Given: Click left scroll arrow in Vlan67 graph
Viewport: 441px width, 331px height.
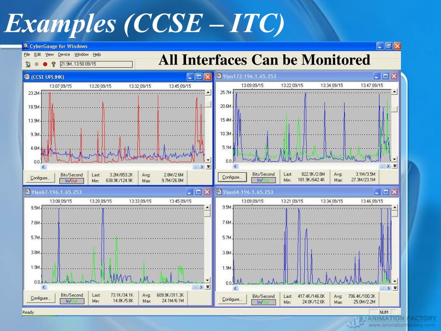Looking at the screenshot, I should click(44, 287).
